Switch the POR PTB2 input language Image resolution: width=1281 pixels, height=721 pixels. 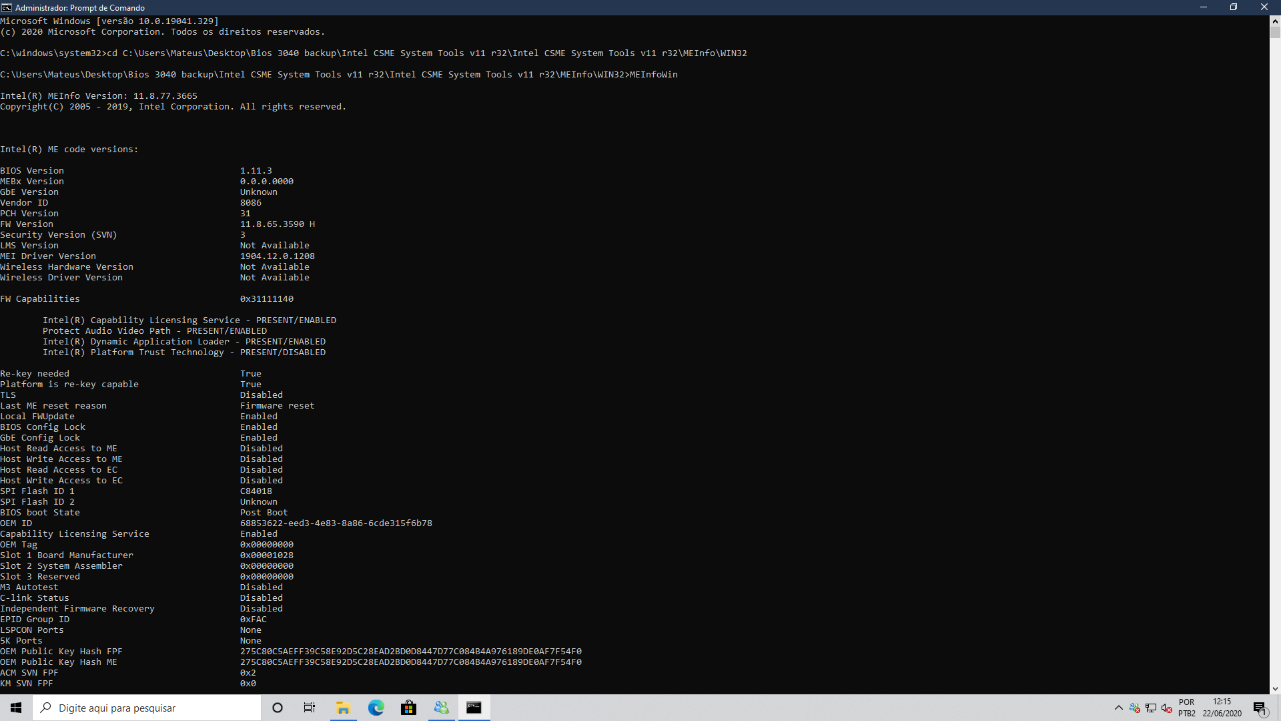coord(1187,708)
